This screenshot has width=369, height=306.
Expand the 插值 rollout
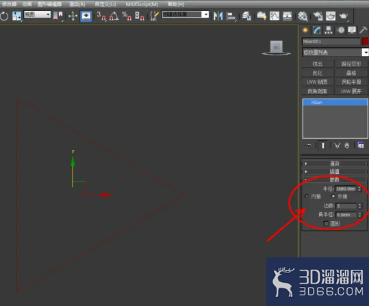pos(334,171)
